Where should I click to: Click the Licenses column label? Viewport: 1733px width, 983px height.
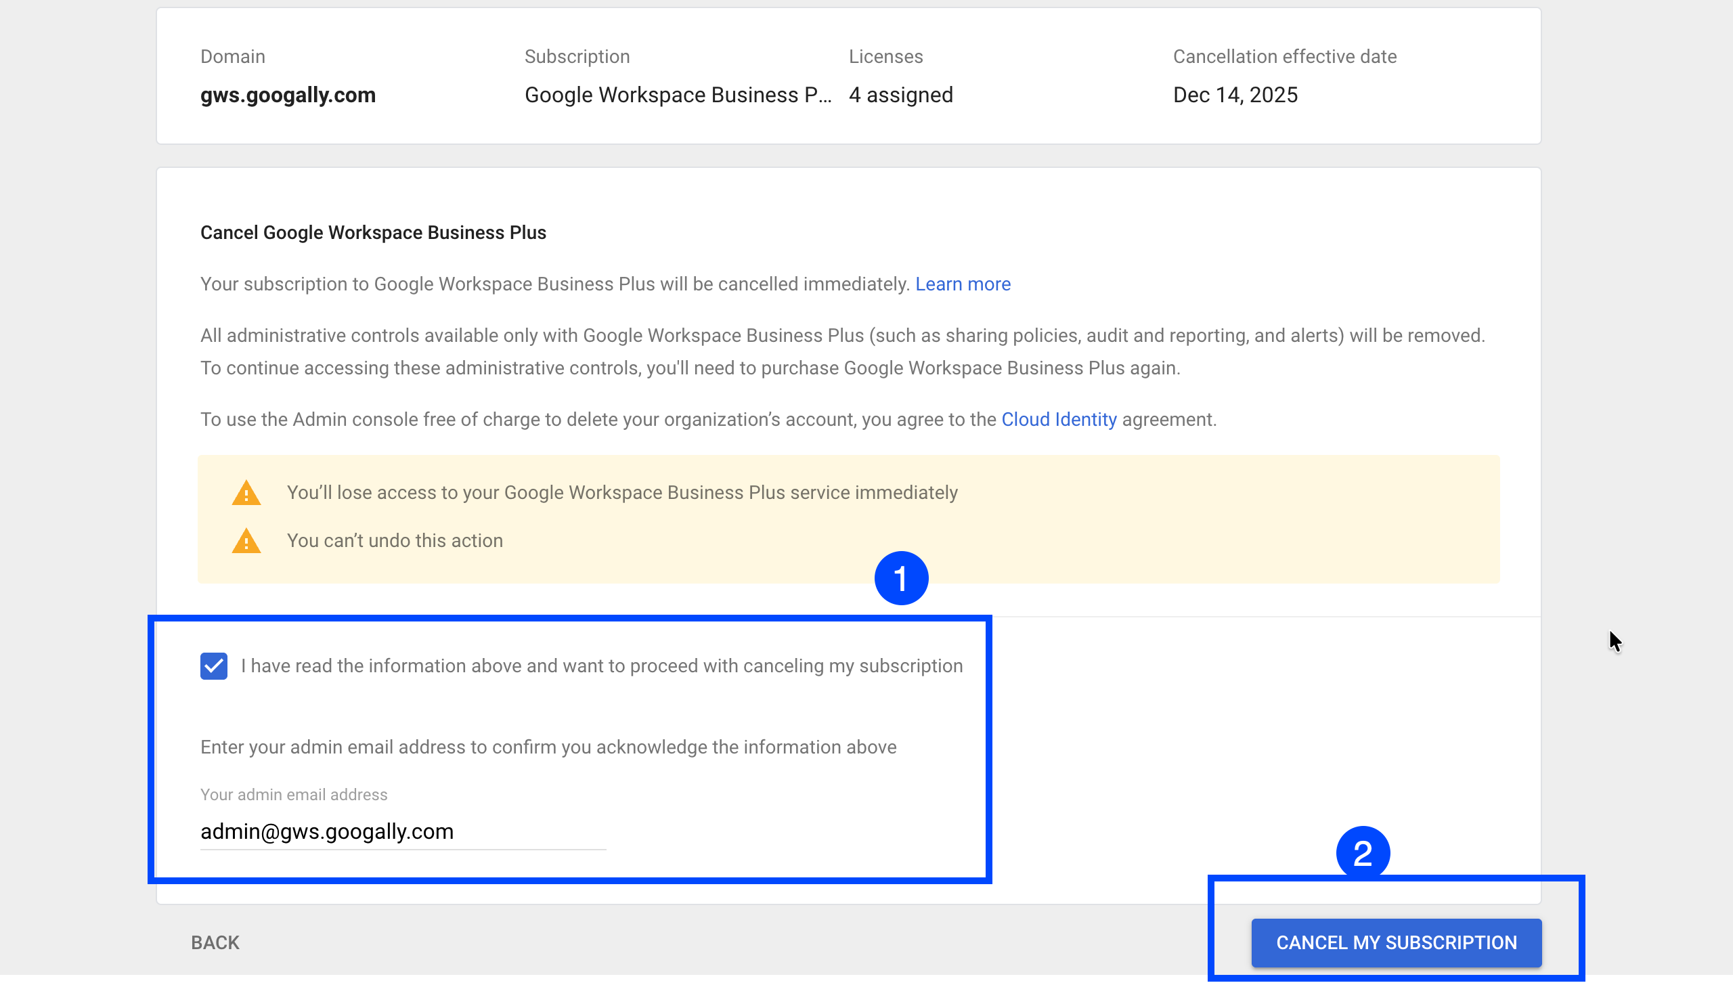885,57
